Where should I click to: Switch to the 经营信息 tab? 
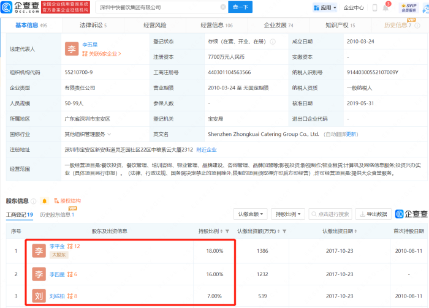pyautogui.click(x=216, y=26)
